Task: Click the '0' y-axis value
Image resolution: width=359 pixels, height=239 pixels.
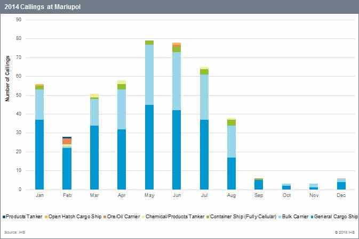Action: point(20,189)
